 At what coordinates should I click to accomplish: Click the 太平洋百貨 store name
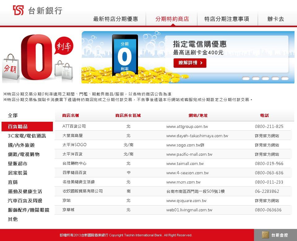point(72,154)
